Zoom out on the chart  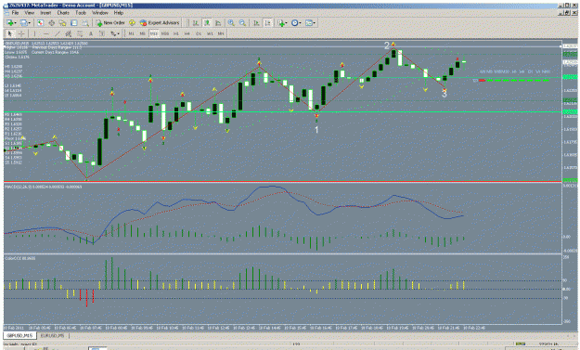(242, 23)
